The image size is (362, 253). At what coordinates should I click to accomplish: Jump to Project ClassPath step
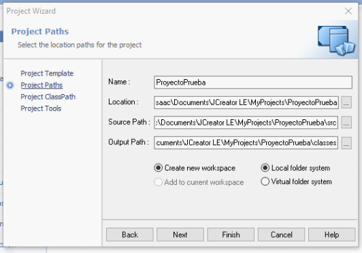pyautogui.click(x=48, y=97)
